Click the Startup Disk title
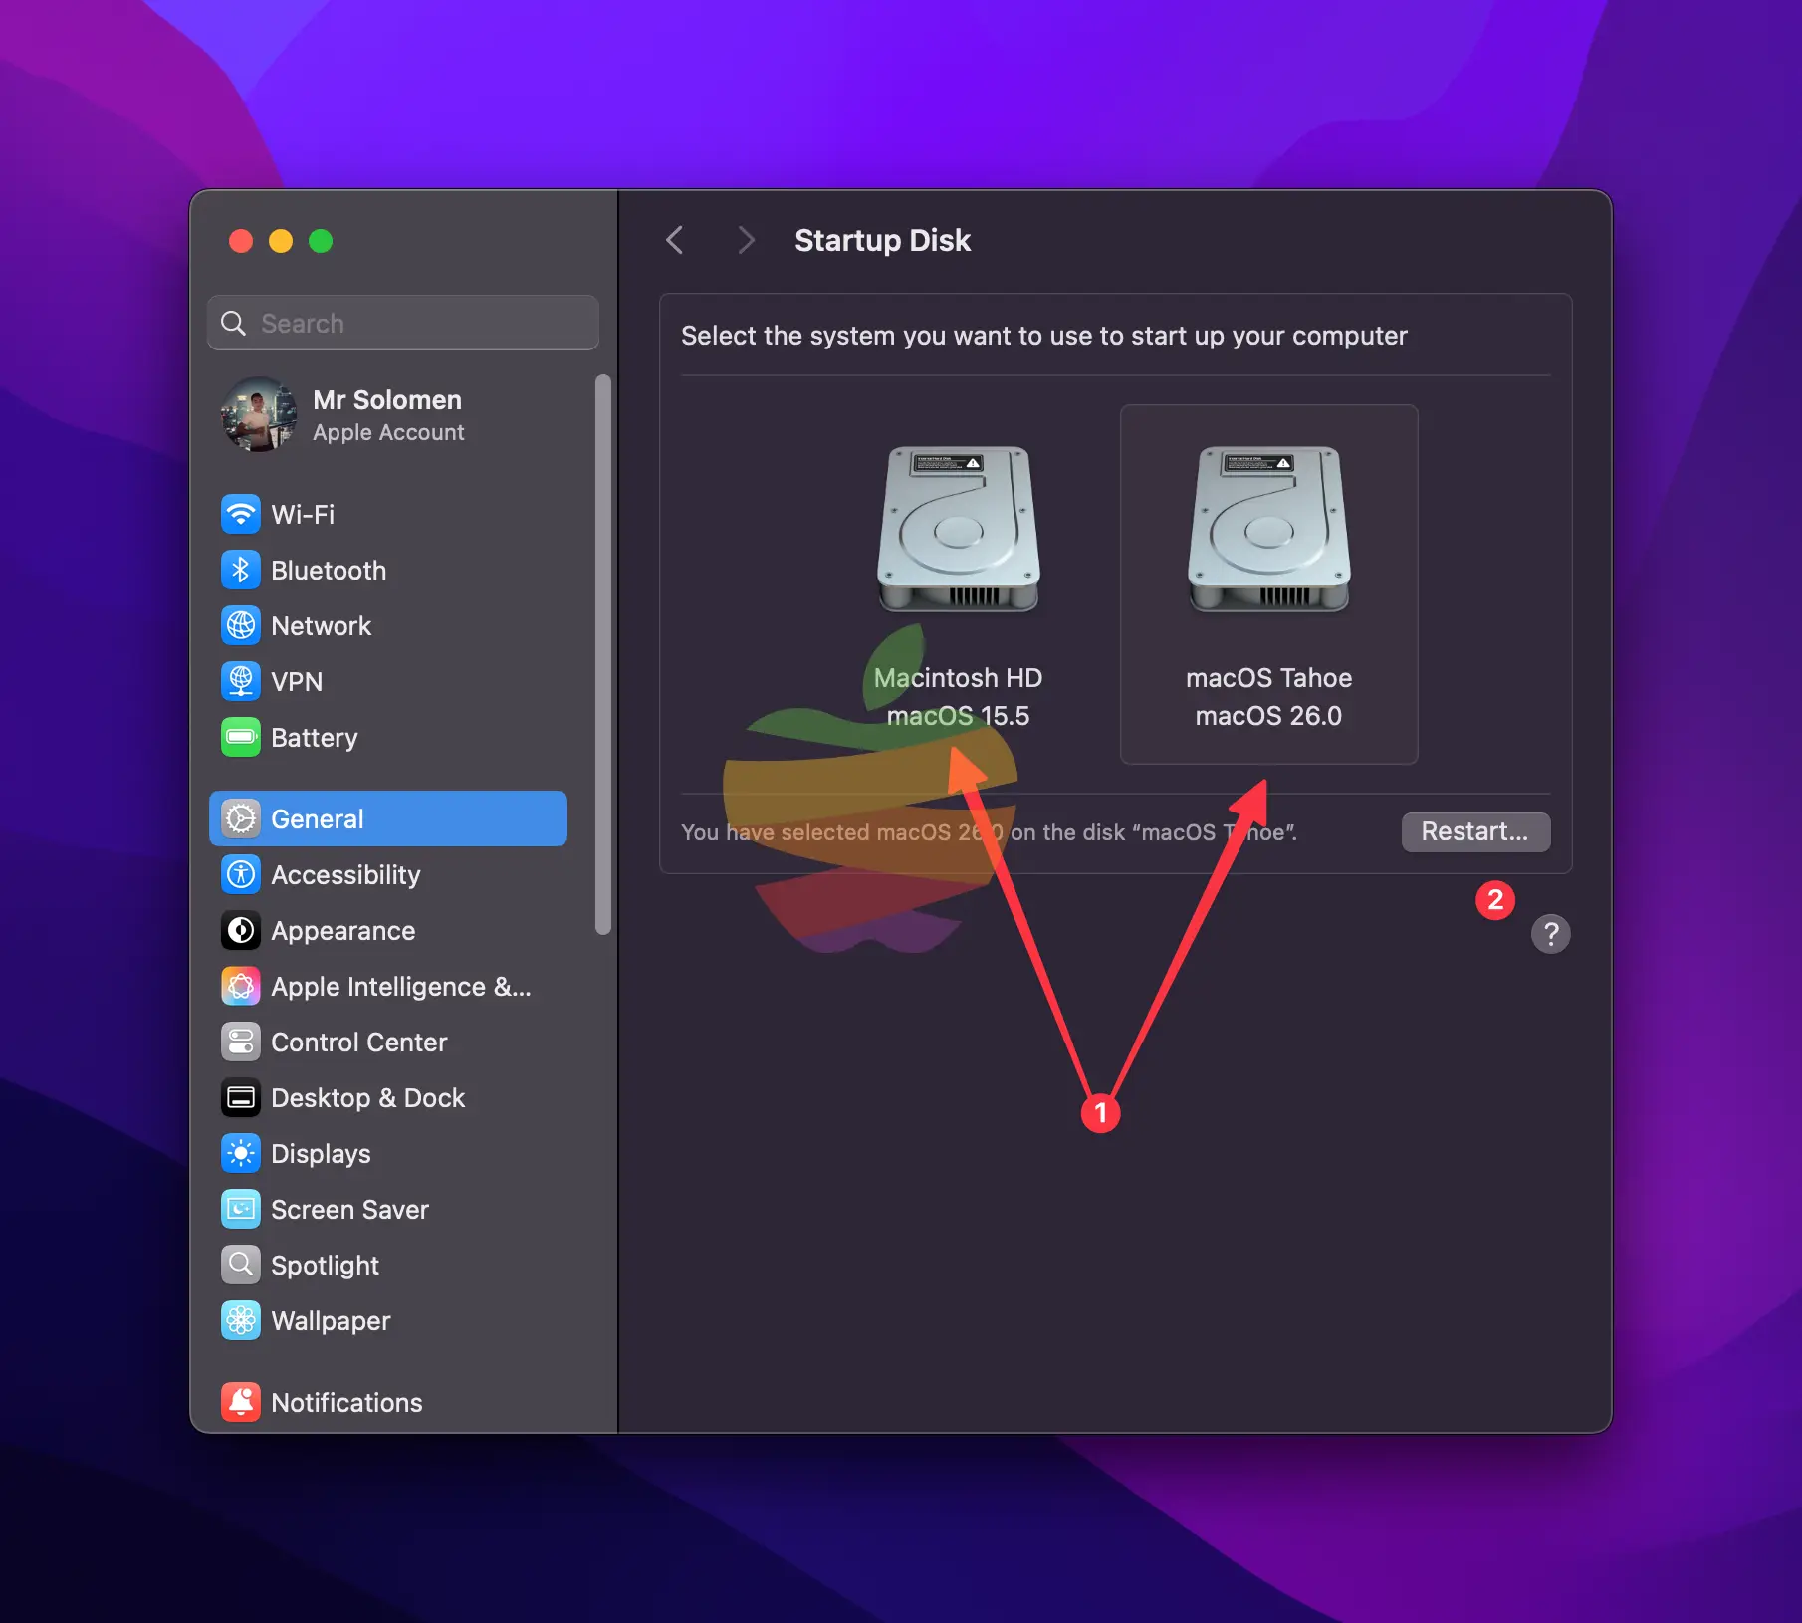The image size is (1802, 1623). 882,240
